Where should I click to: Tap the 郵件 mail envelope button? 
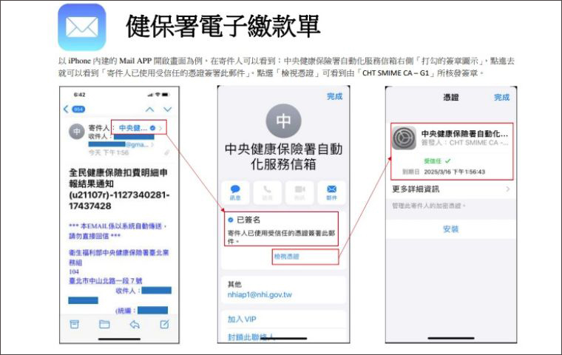331,192
